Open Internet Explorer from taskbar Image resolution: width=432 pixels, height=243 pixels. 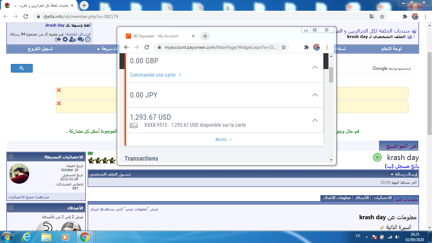tap(26, 237)
